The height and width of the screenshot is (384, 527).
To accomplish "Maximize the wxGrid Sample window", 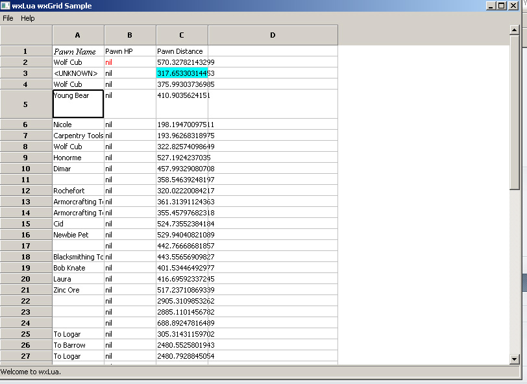I will point(502,6).
